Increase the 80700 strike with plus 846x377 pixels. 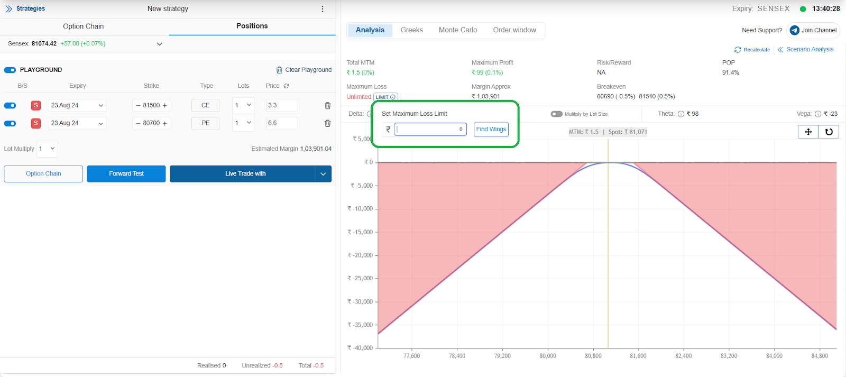point(165,123)
